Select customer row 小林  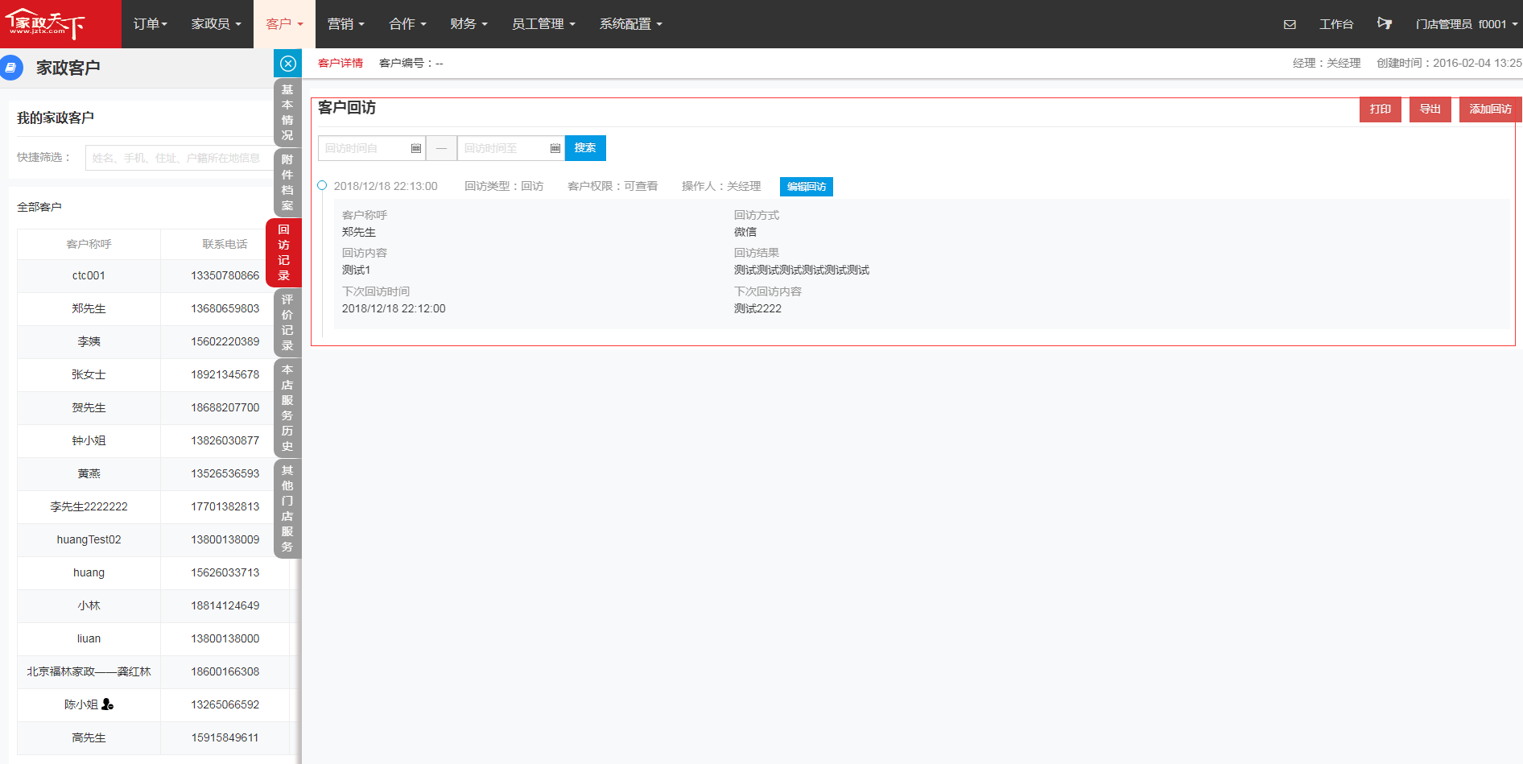pyautogui.click(x=153, y=605)
